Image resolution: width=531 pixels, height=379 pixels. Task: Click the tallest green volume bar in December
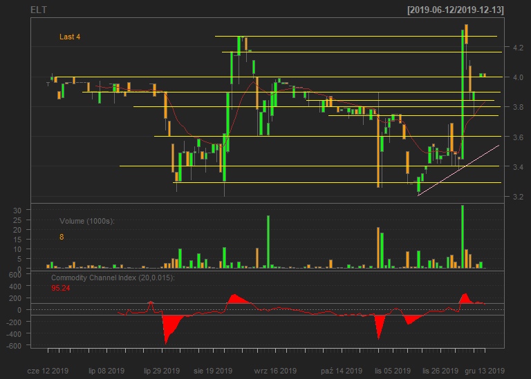pos(463,237)
